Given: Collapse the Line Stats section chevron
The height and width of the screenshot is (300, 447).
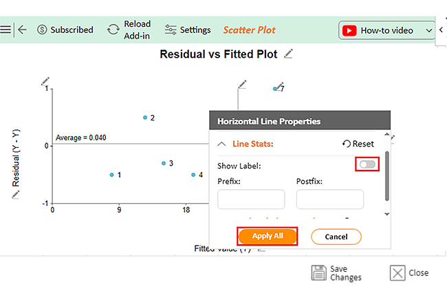Looking at the screenshot, I should 221,144.
